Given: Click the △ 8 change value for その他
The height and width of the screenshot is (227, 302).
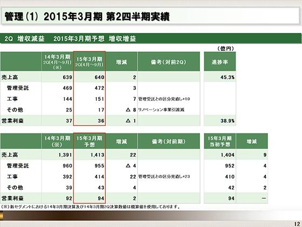Looking at the screenshot, I should (131, 110).
